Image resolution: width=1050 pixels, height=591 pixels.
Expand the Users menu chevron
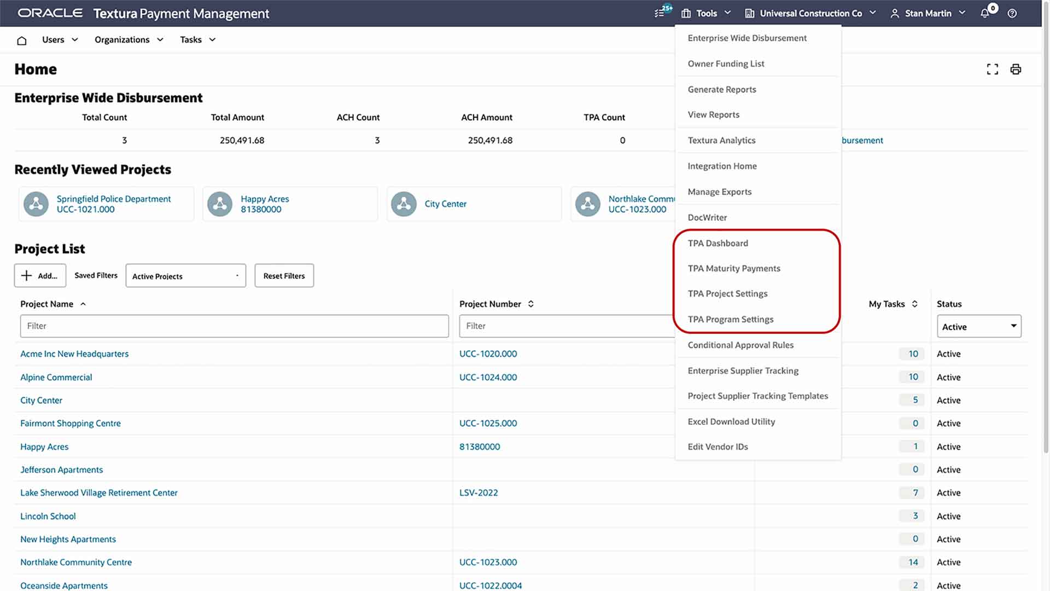click(x=74, y=39)
